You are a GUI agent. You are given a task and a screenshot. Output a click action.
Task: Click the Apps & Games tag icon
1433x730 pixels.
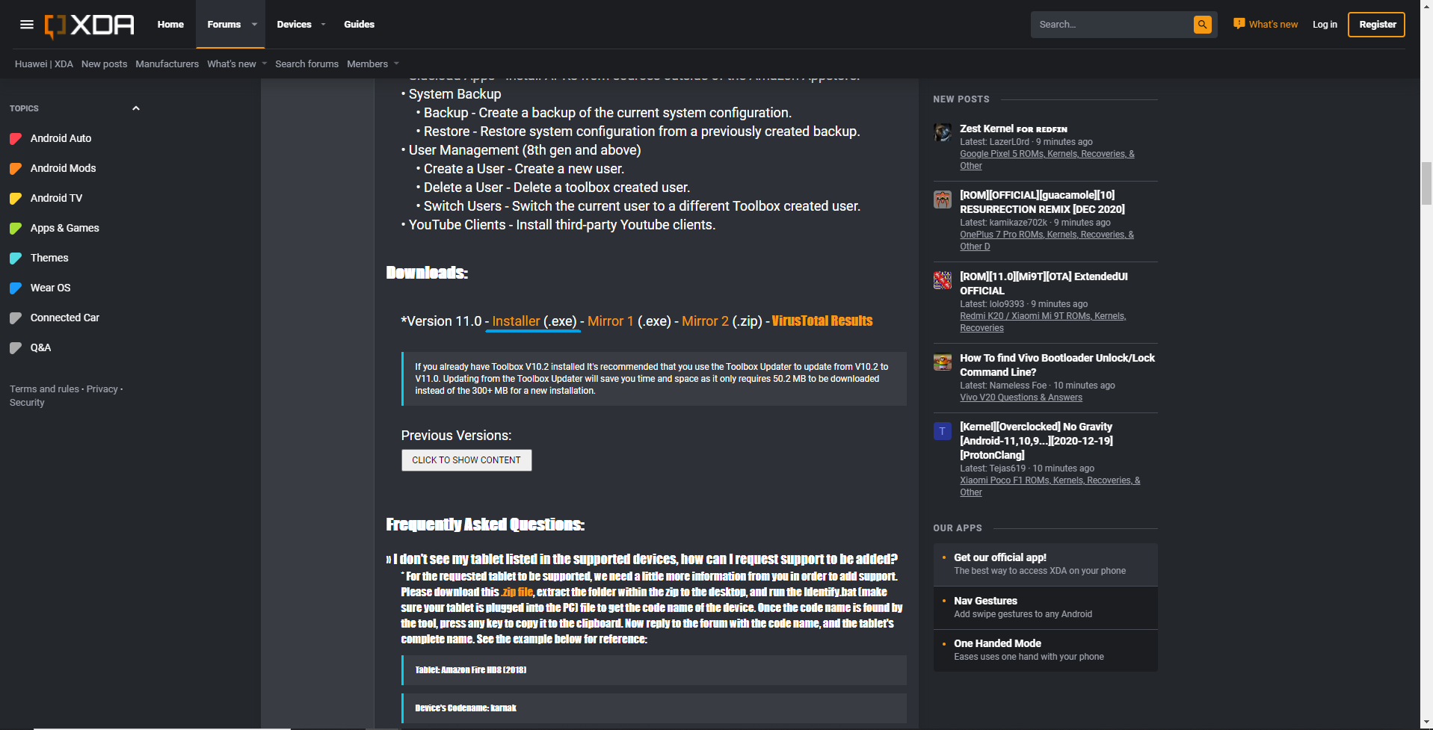pyautogui.click(x=16, y=228)
